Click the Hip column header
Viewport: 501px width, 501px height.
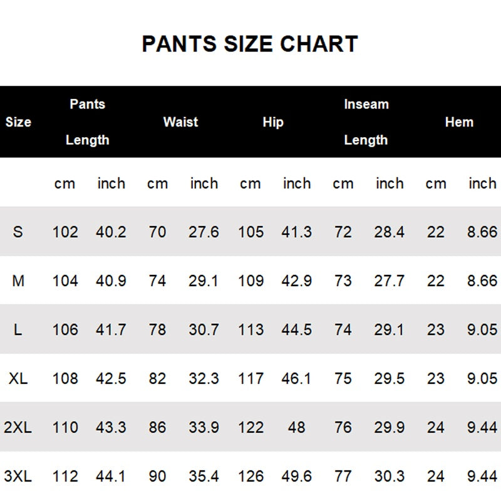[x=273, y=122]
